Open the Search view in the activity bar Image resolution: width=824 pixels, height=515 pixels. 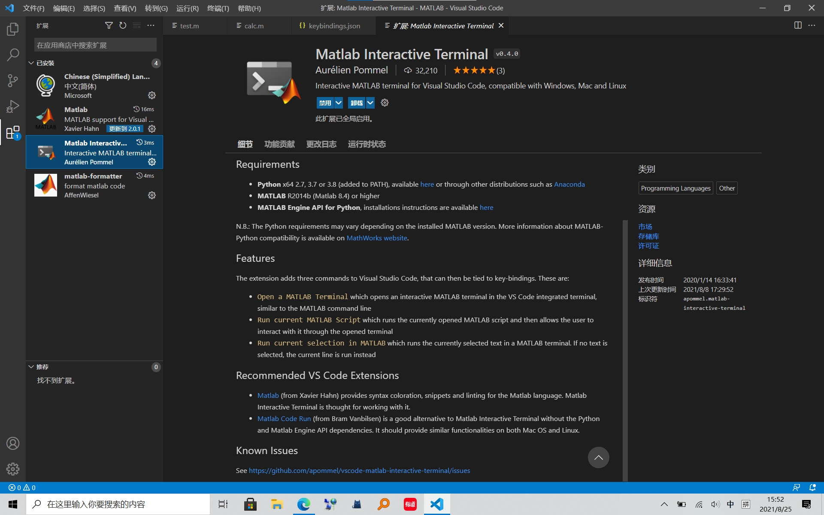tap(13, 55)
